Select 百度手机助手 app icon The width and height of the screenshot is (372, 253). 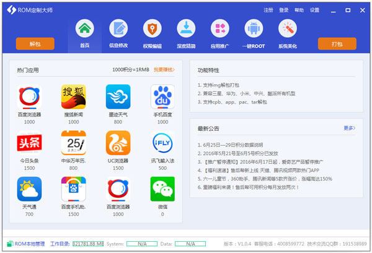(x=74, y=189)
